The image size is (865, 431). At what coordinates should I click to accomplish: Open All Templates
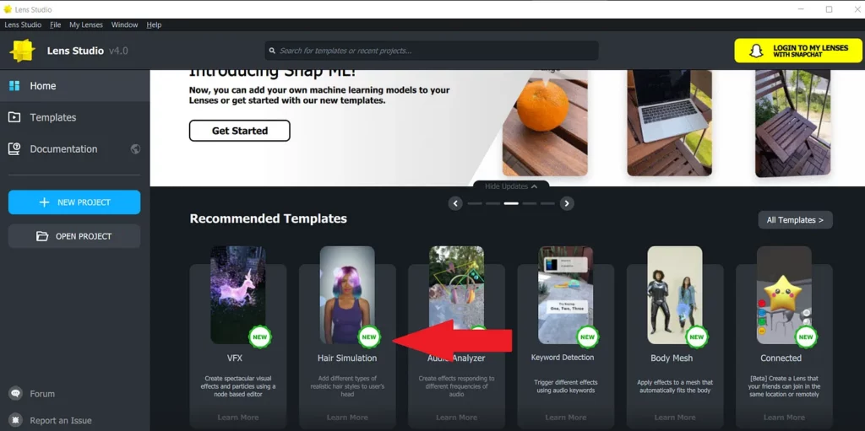pos(795,220)
